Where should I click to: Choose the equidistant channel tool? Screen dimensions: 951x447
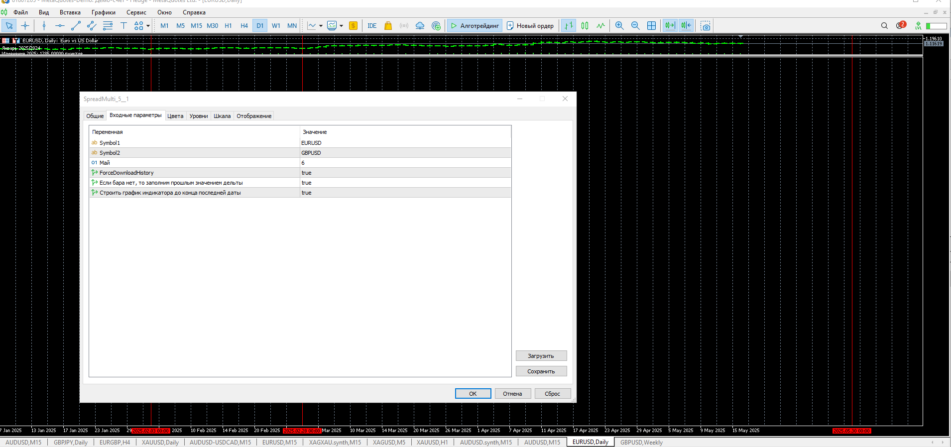[x=92, y=26]
